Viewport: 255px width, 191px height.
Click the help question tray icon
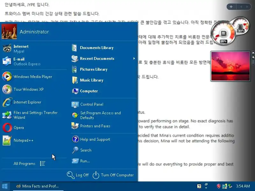pos(199,186)
